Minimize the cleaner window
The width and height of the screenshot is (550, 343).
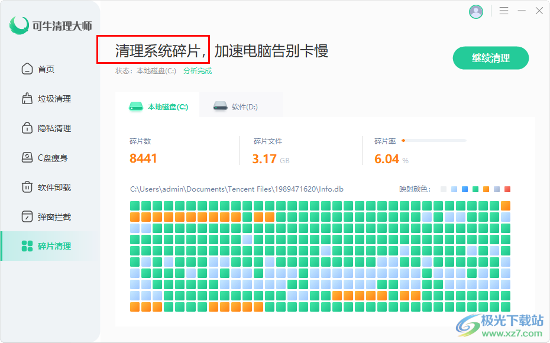click(522, 11)
